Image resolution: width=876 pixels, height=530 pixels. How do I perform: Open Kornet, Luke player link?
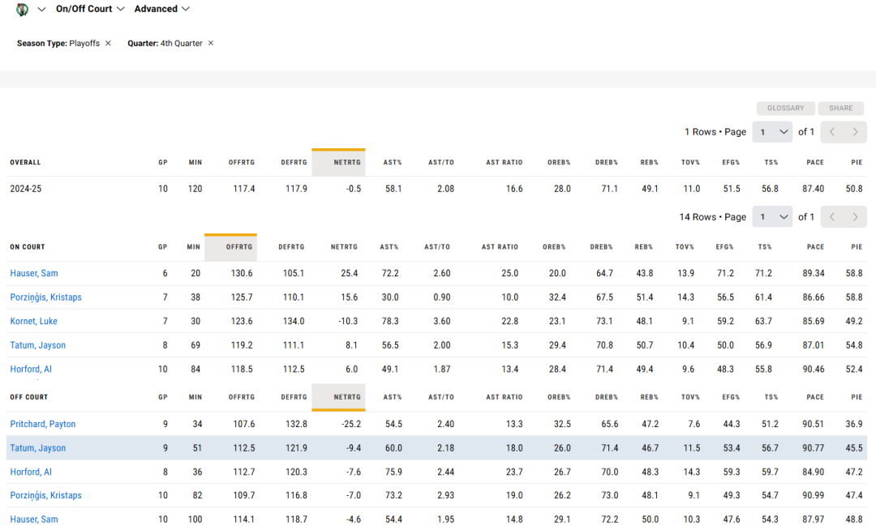(x=33, y=321)
